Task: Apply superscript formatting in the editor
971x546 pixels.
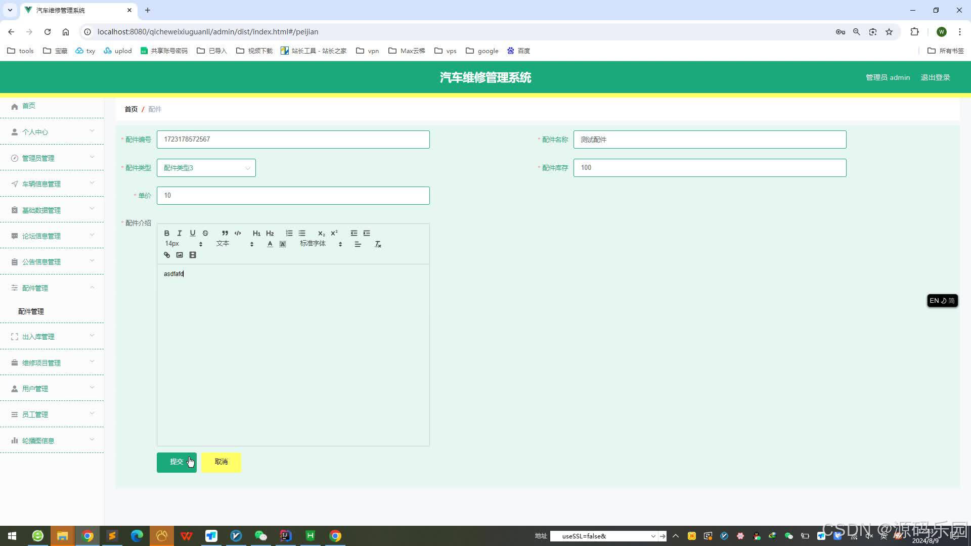Action: tap(333, 233)
